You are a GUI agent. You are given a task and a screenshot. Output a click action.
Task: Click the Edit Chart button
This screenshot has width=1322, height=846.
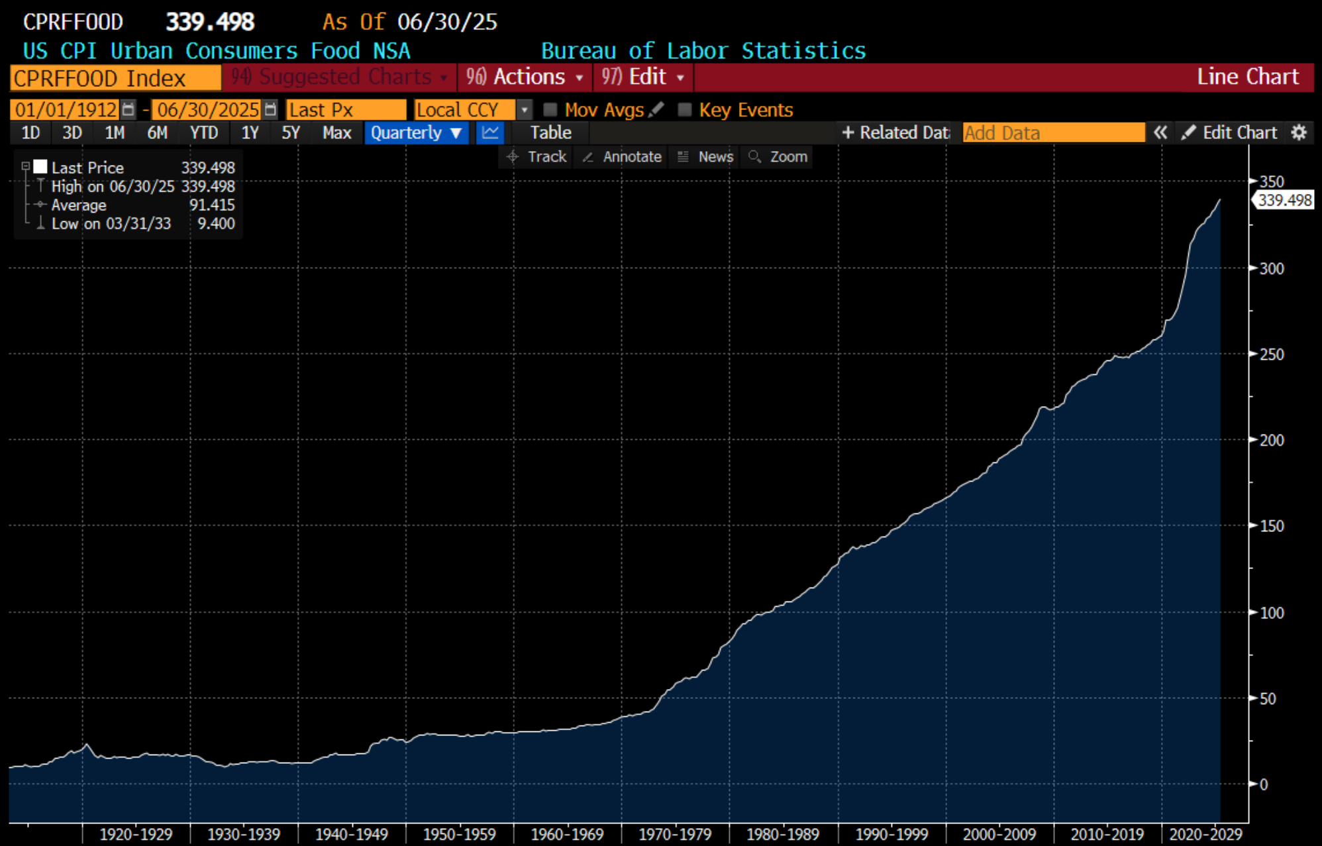(1231, 132)
